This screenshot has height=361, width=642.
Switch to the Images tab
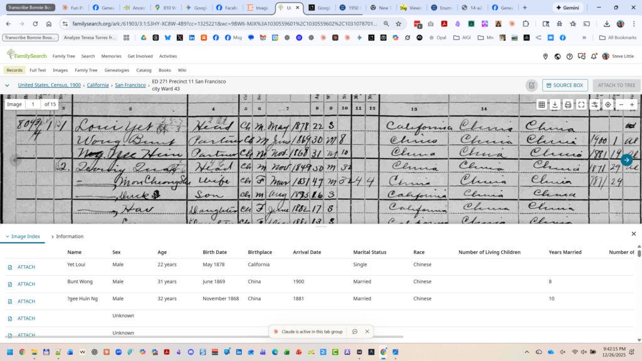coord(60,70)
